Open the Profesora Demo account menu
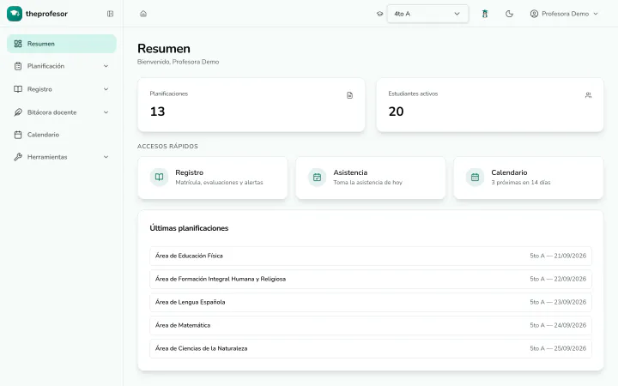The image size is (618, 386). tap(565, 14)
